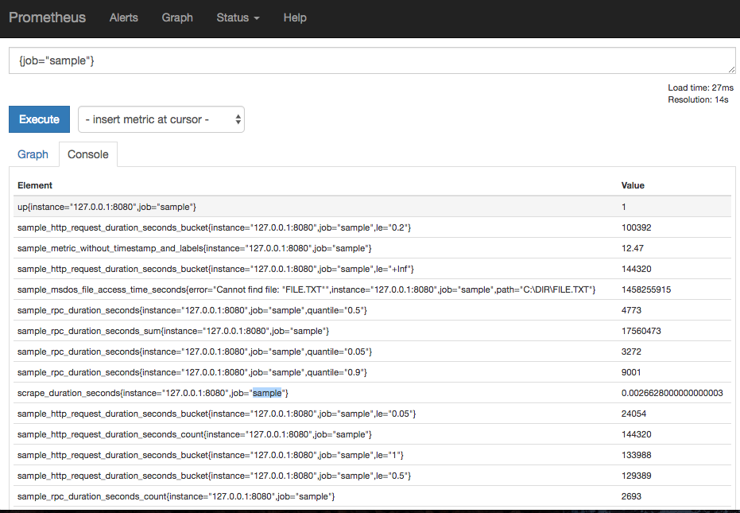Click the Prometheus brand logo link
The image size is (740, 513).
(47, 17)
